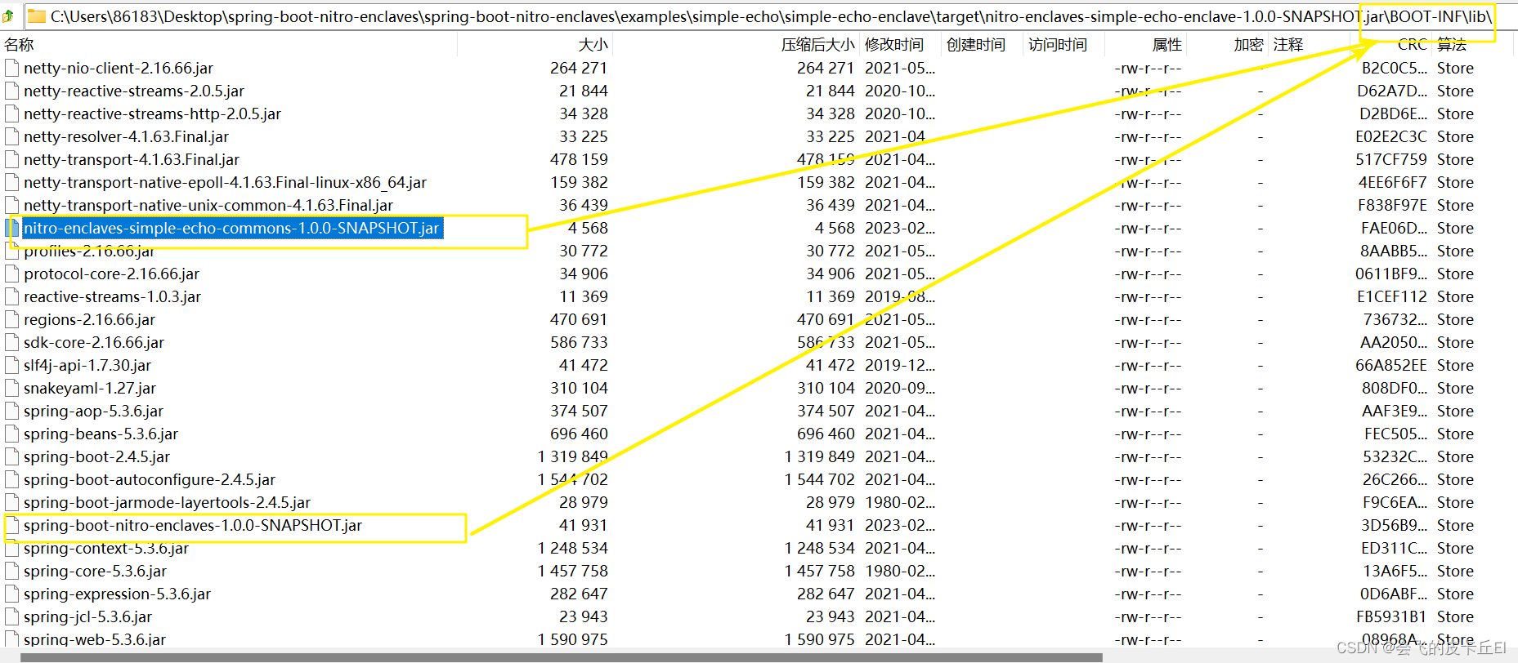
Task: Click file icon of netty-transport-4.1.63.Final.jar
Action: tap(11, 159)
